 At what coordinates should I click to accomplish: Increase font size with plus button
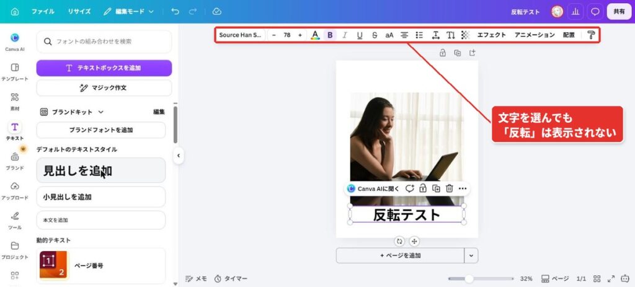coord(300,35)
